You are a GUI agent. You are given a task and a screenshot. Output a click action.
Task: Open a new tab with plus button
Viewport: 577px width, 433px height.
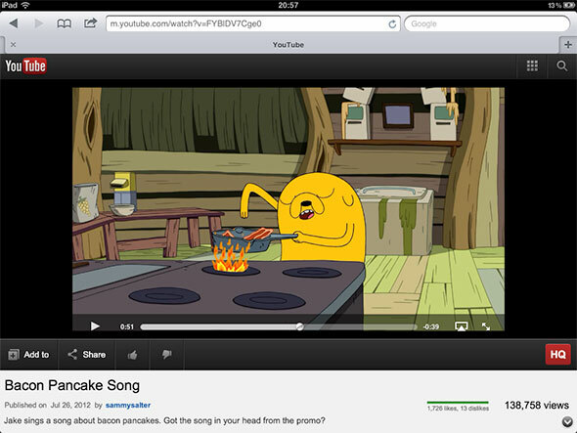(x=568, y=45)
